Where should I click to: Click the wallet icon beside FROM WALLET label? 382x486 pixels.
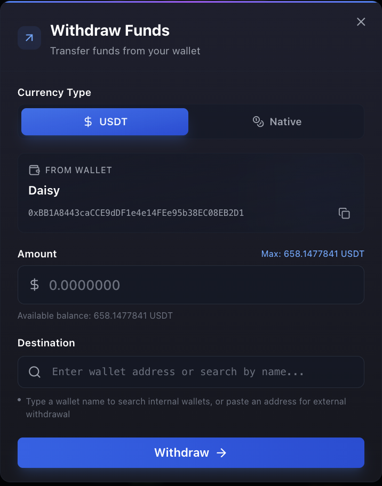[x=34, y=170]
